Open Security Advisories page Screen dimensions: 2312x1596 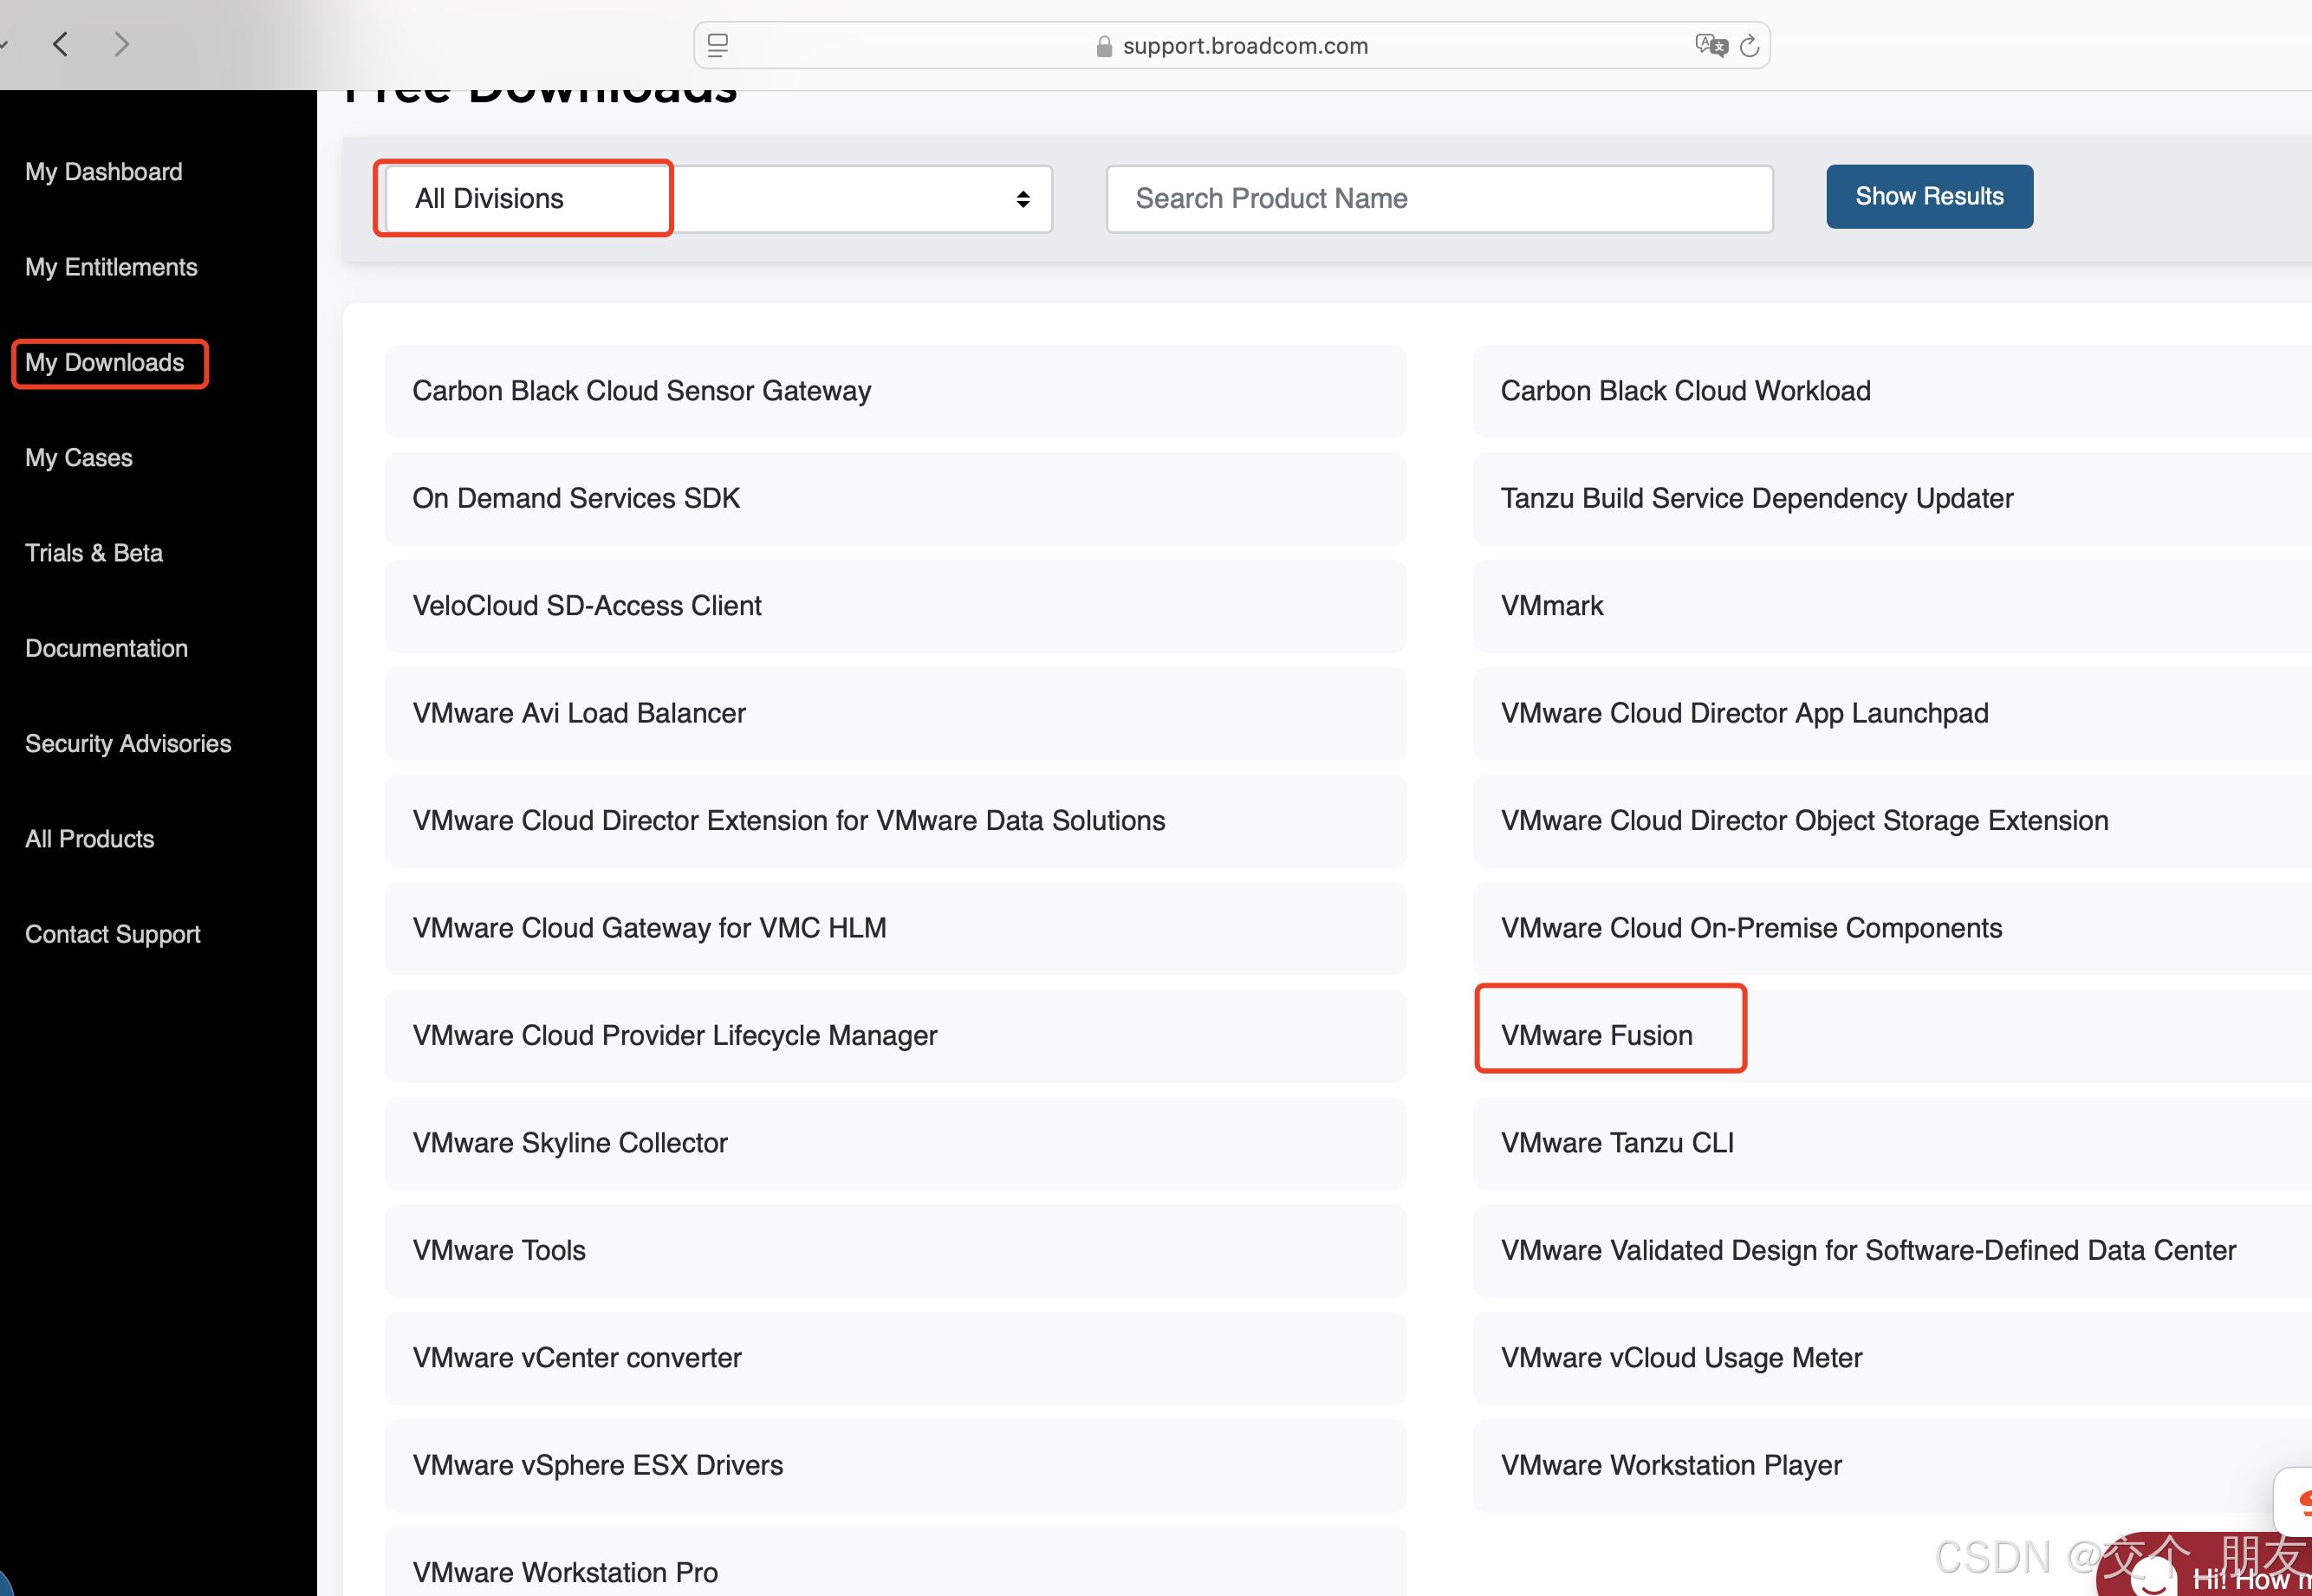(128, 744)
